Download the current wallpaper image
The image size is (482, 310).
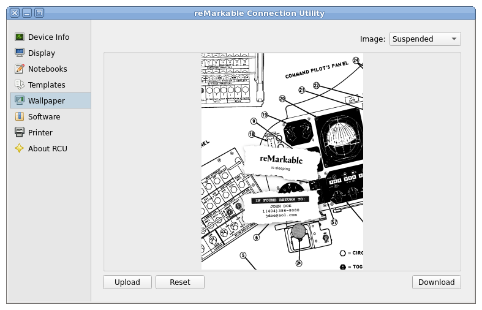tap(437, 282)
